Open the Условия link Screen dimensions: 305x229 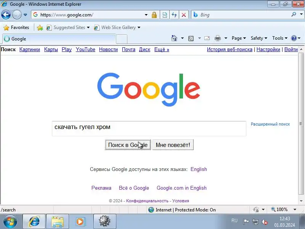180,201
